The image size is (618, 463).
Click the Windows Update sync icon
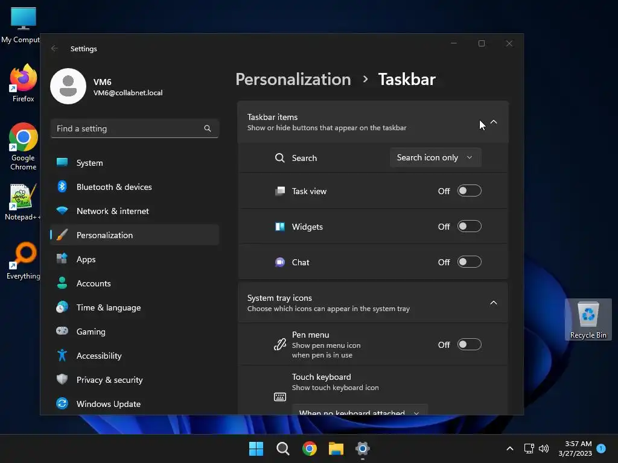pyautogui.click(x=62, y=403)
